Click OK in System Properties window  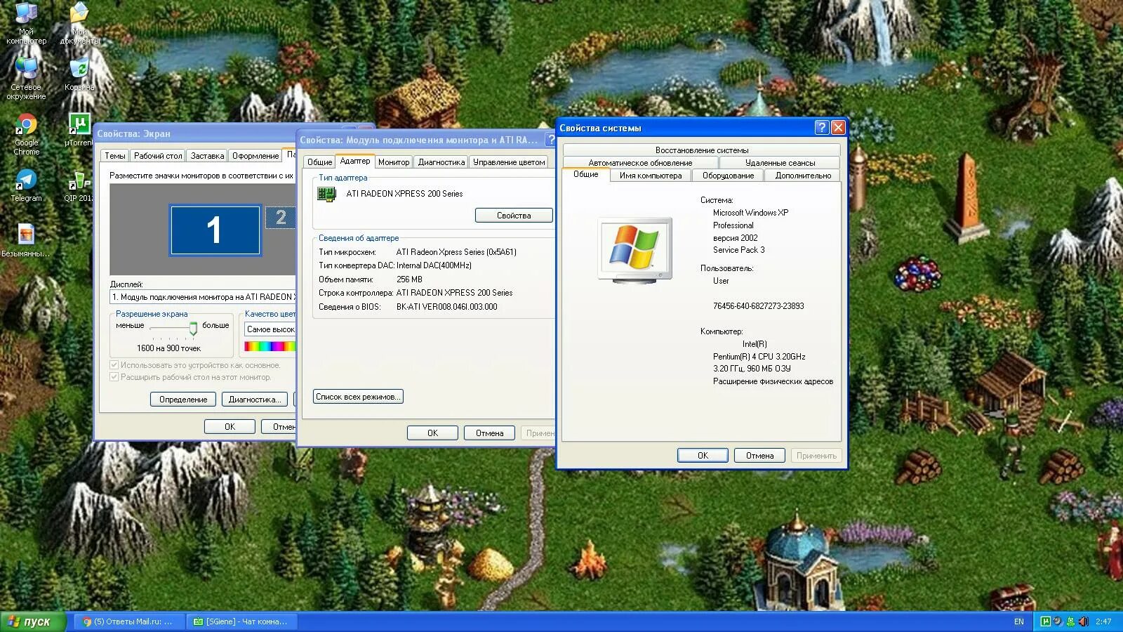pos(703,456)
